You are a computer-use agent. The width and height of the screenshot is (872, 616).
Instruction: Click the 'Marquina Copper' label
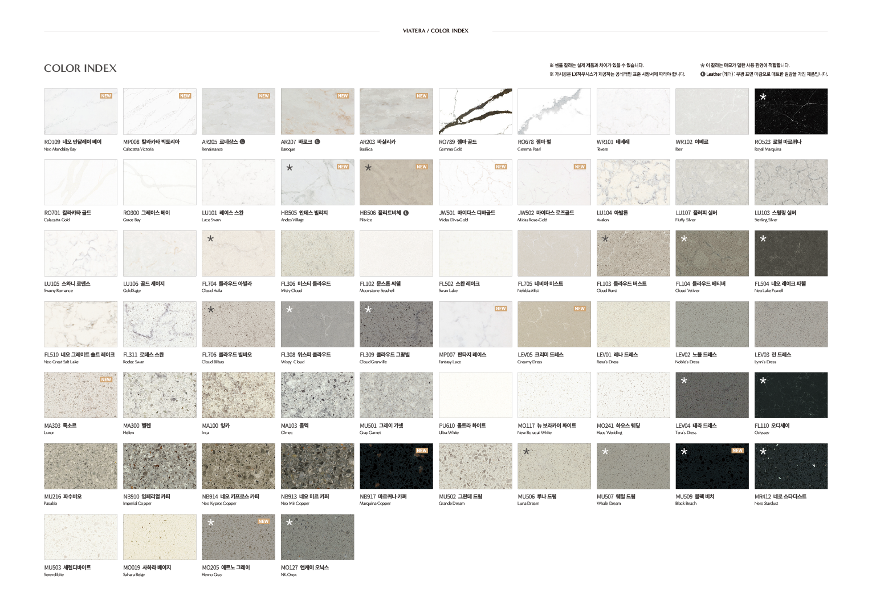(375, 504)
